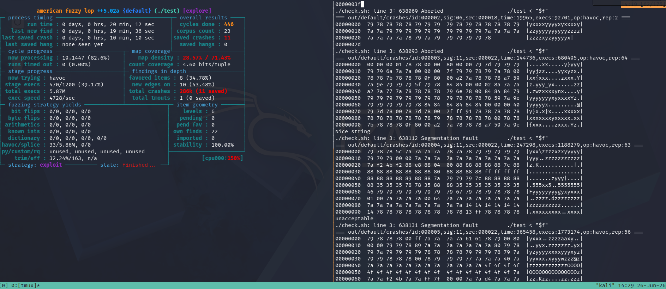Click the '[explore]' mode label in the AFL banner
The image size is (666, 289).
(x=197, y=11)
